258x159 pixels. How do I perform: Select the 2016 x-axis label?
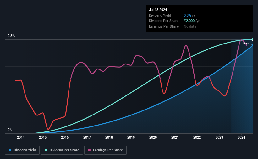pyautogui.click(x=65, y=137)
